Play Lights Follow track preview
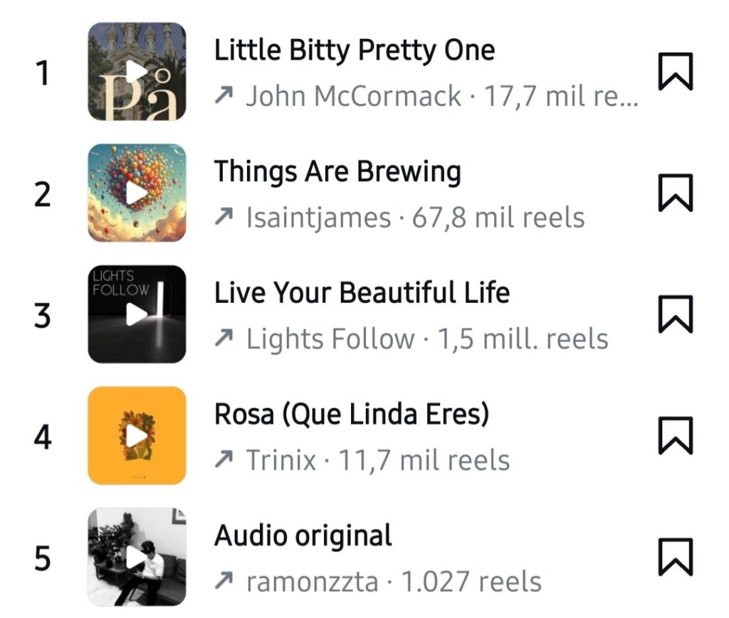 (137, 314)
